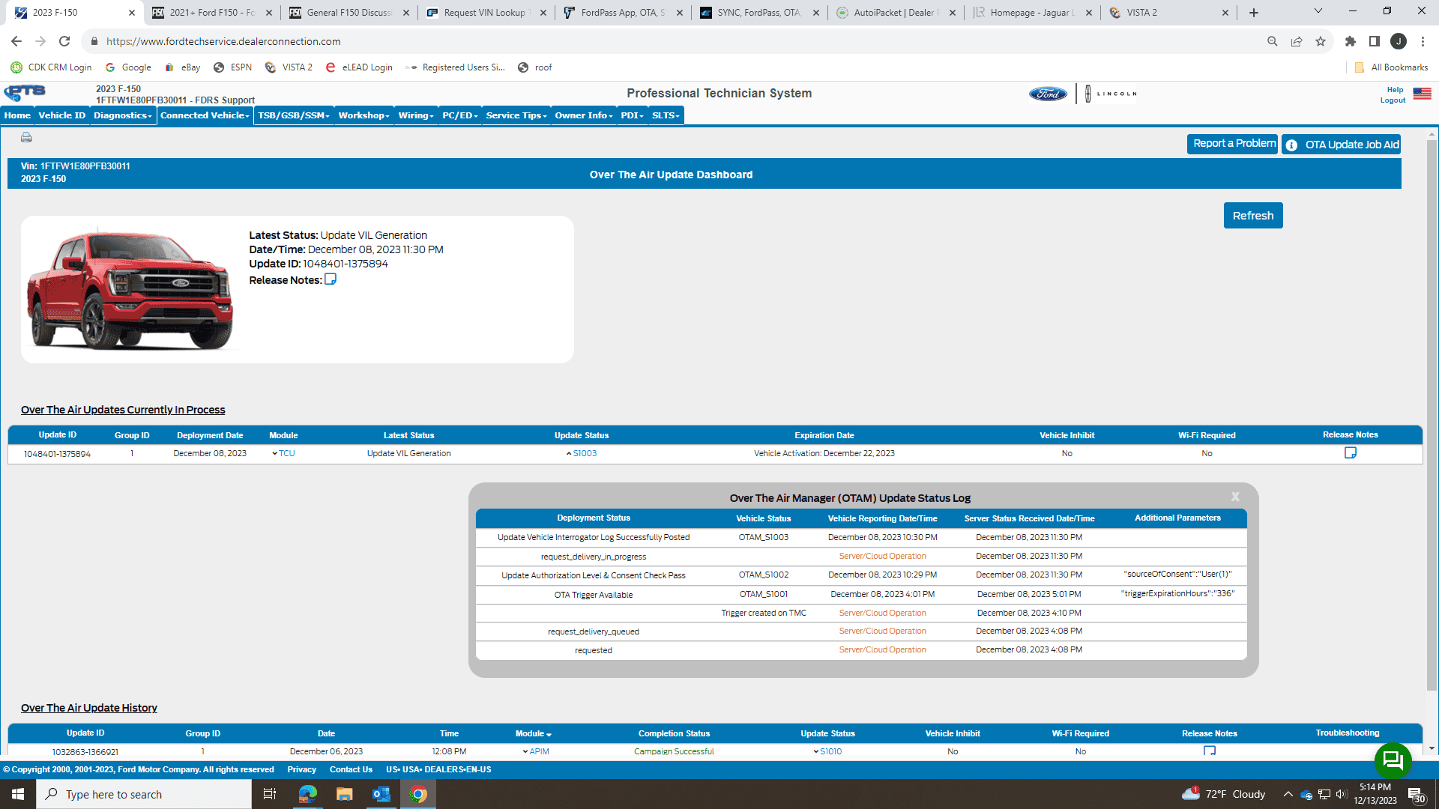Open Release Notes icon beside truck image
Image resolution: width=1439 pixels, height=809 pixels.
[x=330, y=279]
